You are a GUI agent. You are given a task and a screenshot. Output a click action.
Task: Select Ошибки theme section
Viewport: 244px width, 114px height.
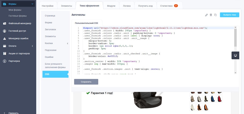pyautogui.click(x=49, y=57)
